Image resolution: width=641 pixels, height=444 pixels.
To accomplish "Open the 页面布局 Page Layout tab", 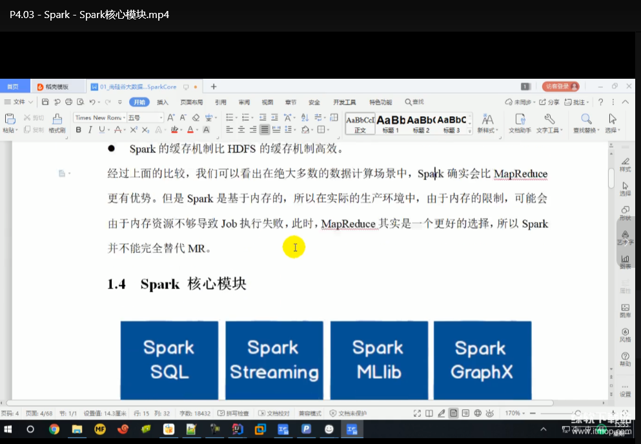I will [x=191, y=102].
